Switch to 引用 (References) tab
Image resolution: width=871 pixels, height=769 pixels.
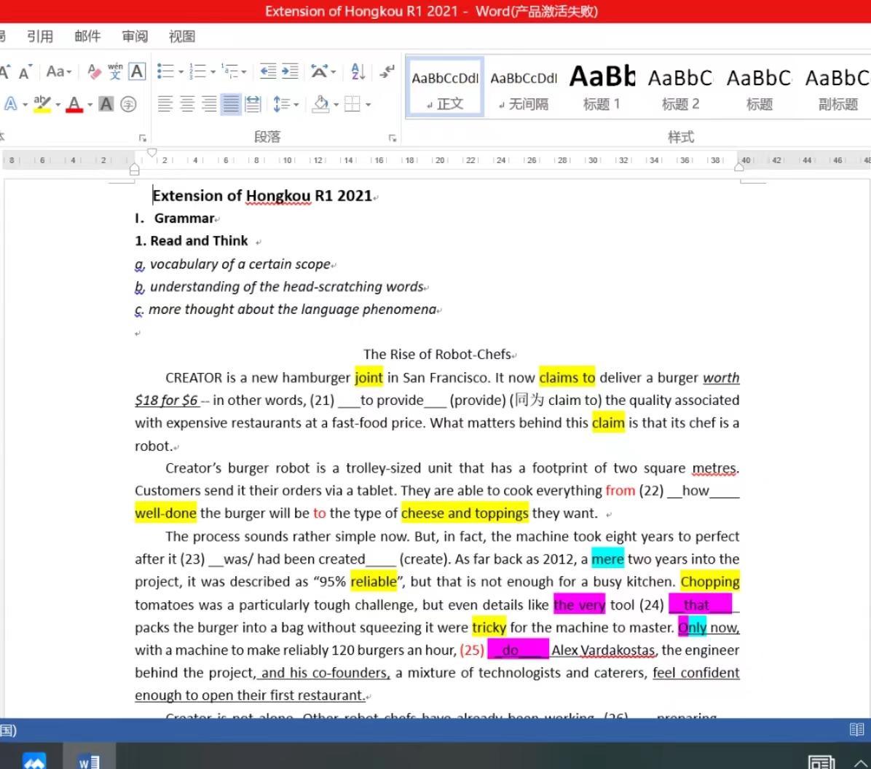(x=40, y=36)
